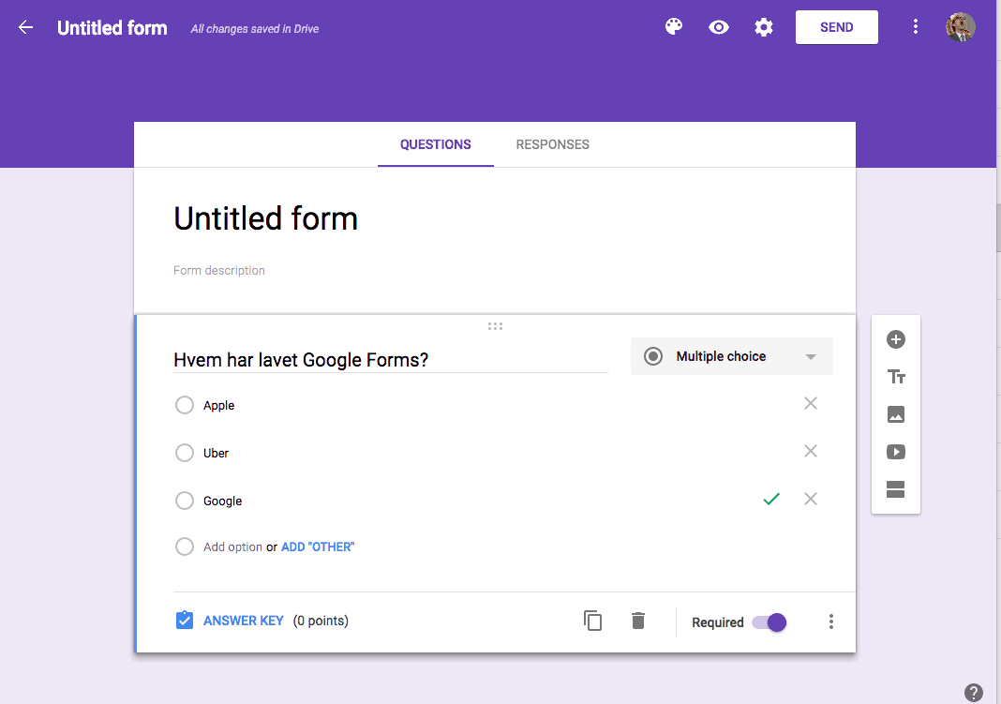Screen dimensions: 1001x704
Task: Add a video from the sidebar
Action: [x=896, y=452]
